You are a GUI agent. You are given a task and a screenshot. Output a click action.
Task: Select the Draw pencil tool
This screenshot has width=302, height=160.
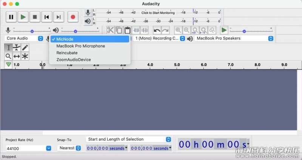[25, 48]
